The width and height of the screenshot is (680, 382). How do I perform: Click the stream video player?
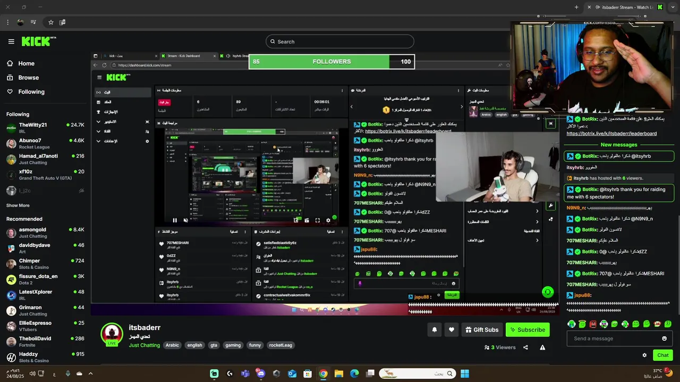[x=325, y=184]
